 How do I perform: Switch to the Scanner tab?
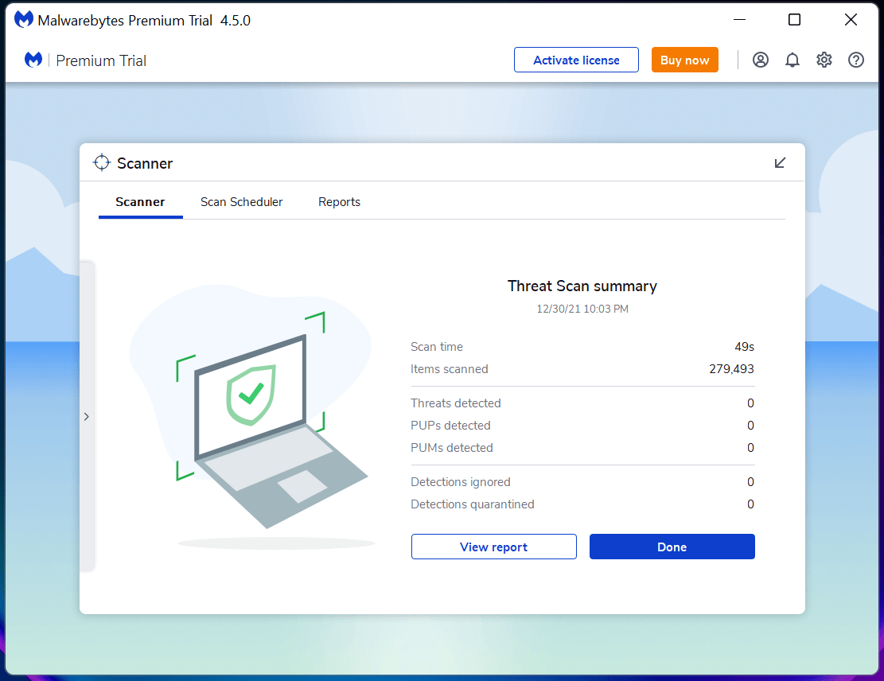140,202
